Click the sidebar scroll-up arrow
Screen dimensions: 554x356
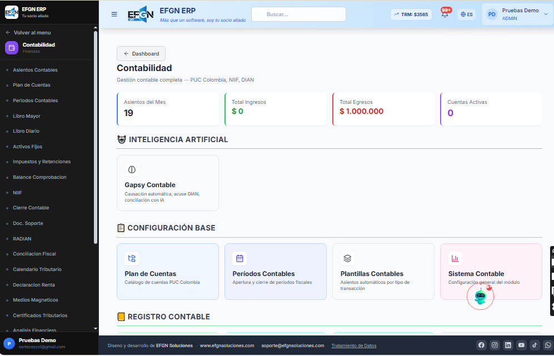[x=96, y=28]
